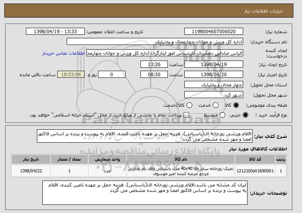This screenshot has height=213, width=302.
Task: Click the شرح کلی نیاز text box
Action: pos(145,136)
